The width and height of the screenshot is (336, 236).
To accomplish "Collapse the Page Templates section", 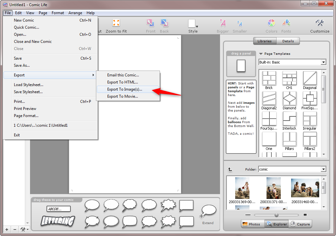I will click(x=261, y=54).
